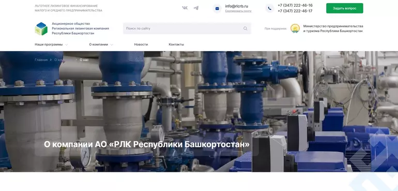Click the phone handset icon
The image size is (398, 191).
tap(270, 8)
